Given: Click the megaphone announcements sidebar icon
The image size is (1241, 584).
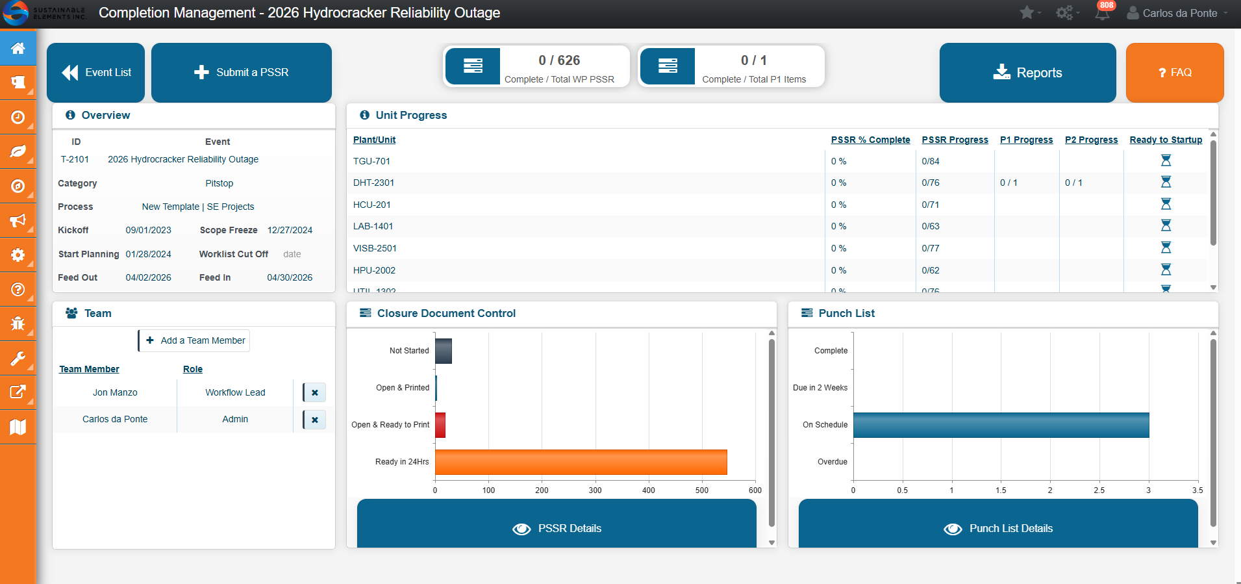Looking at the screenshot, I should pyautogui.click(x=18, y=220).
